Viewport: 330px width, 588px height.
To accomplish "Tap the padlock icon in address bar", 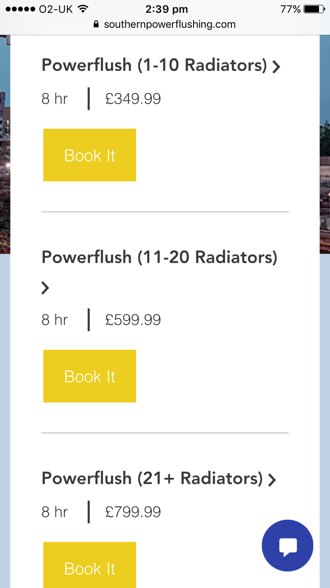I will (x=96, y=24).
